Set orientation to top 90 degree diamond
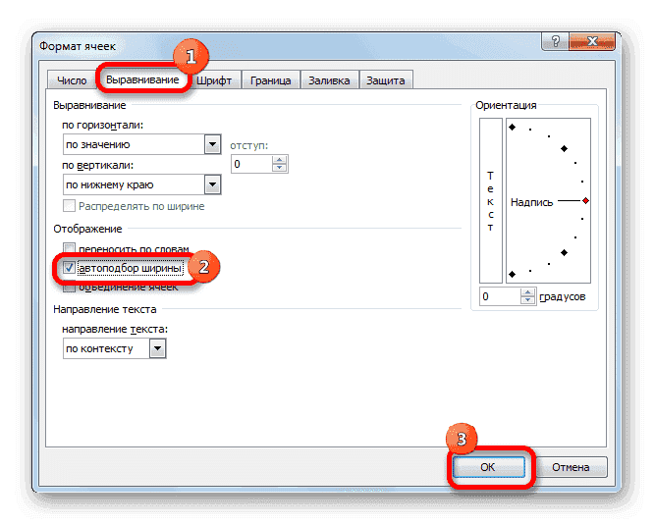This screenshot has width=654, height=525. coord(513,128)
